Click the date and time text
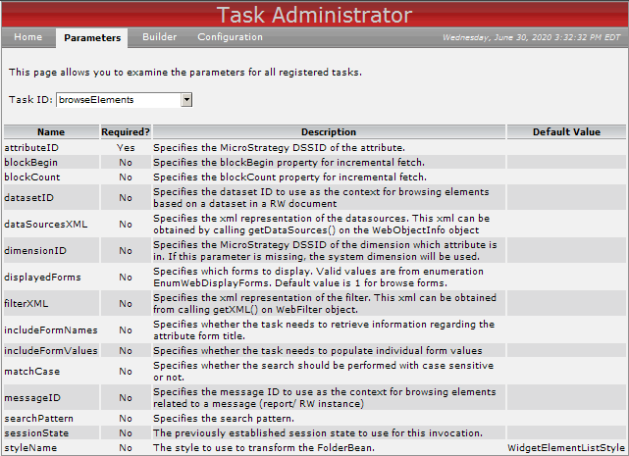The image size is (629, 456). click(532, 37)
